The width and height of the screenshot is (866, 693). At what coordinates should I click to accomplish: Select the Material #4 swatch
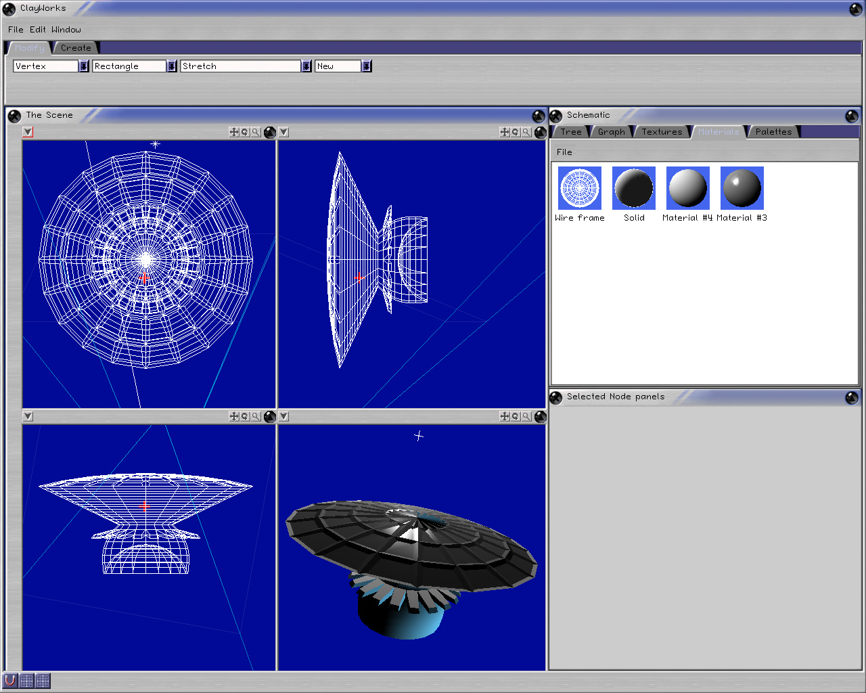tap(687, 188)
